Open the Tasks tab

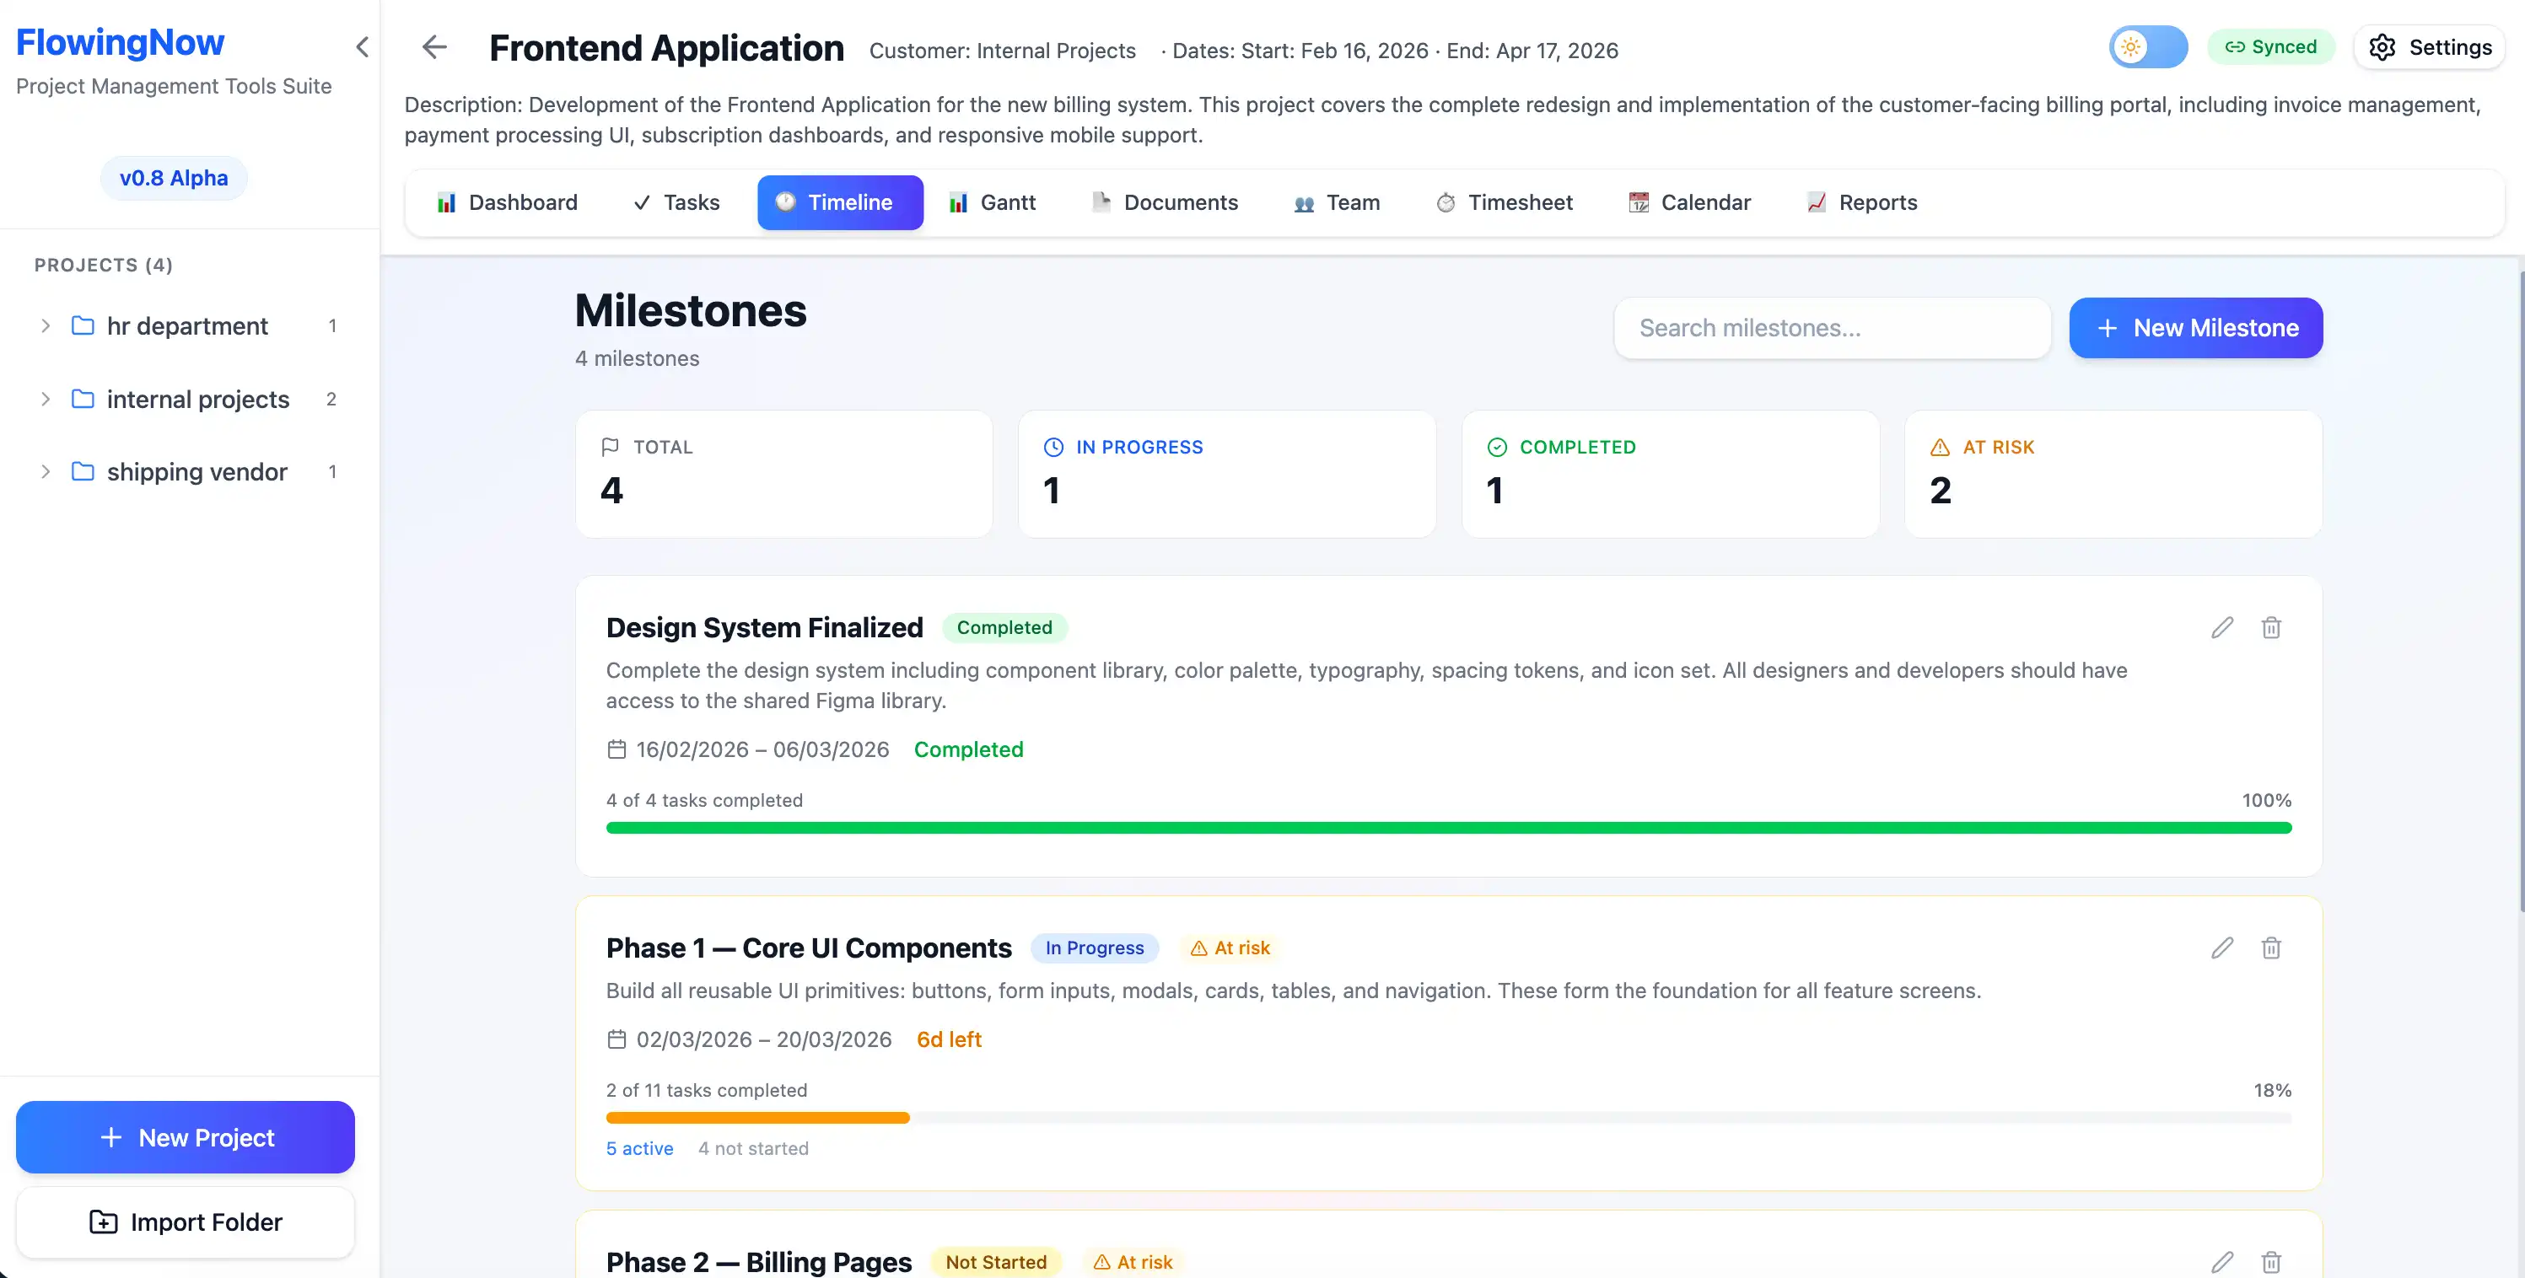click(x=676, y=201)
